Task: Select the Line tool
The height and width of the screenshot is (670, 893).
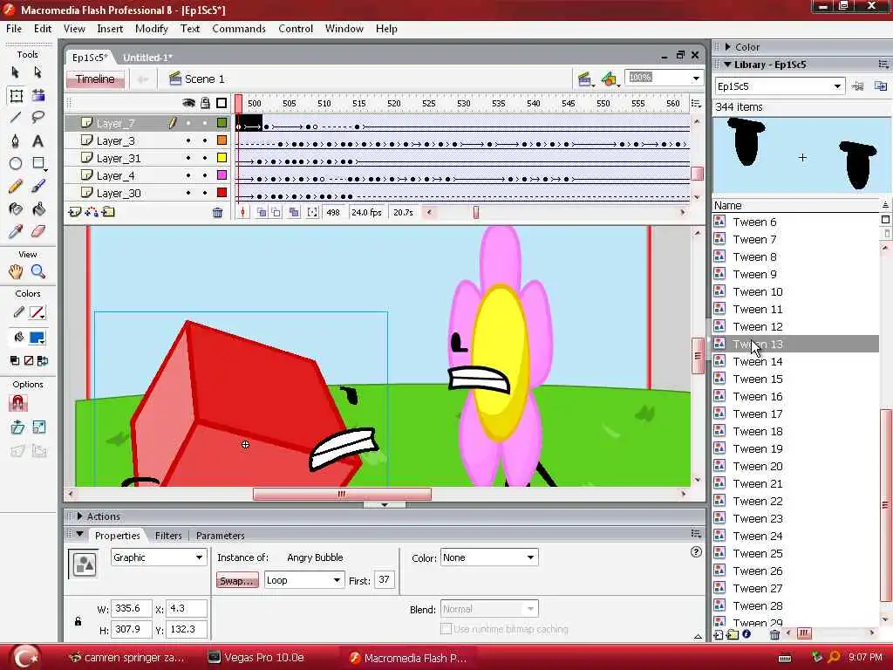Action: [x=16, y=118]
